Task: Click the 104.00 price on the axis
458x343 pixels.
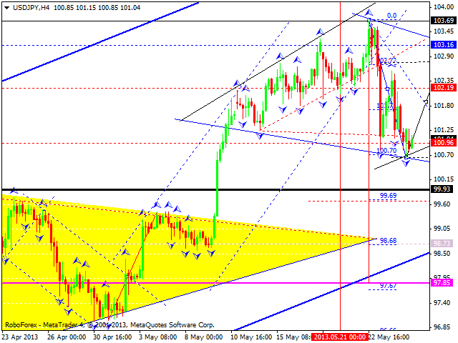Action: point(444,7)
